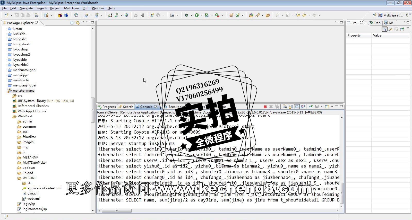
Task: Toggle Scroll Lock in the console
Action: [291, 107]
